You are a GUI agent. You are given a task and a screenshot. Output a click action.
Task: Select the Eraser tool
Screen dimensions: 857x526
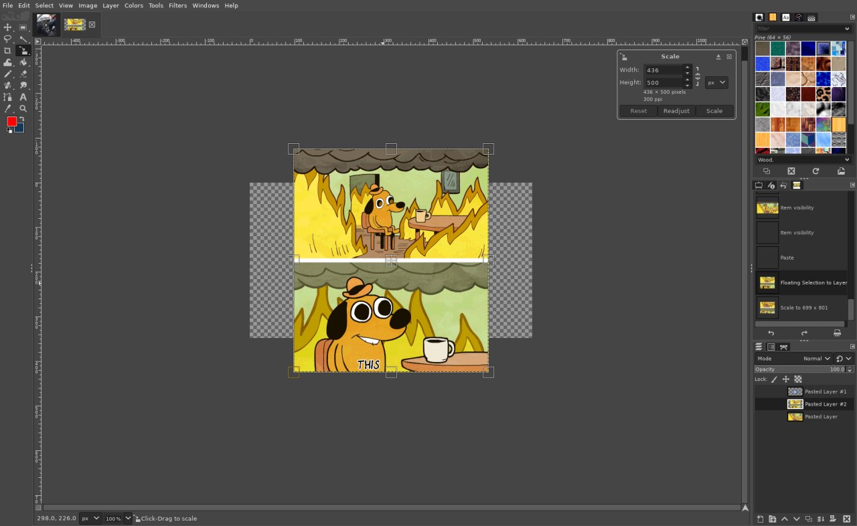(x=23, y=74)
